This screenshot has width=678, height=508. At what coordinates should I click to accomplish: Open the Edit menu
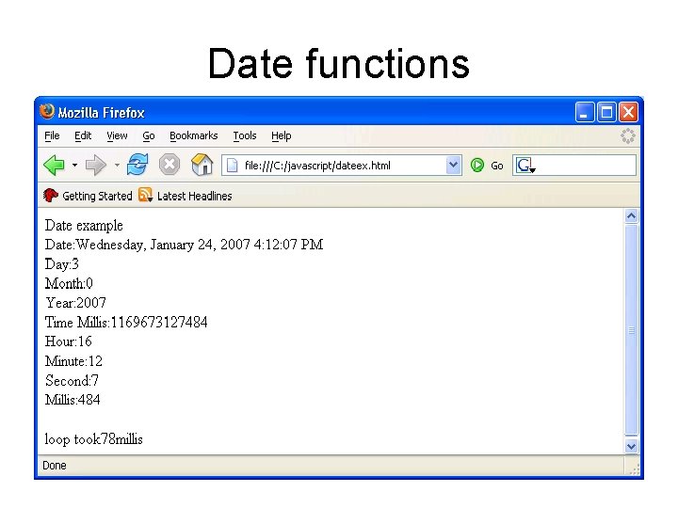click(83, 135)
